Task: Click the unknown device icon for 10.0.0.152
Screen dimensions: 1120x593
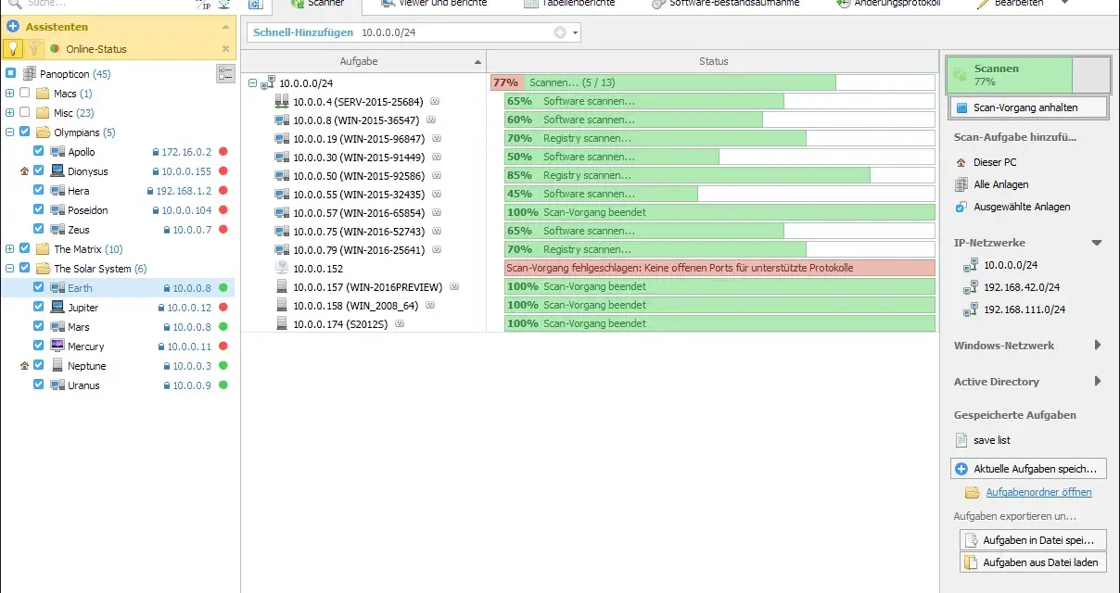Action: [x=283, y=268]
